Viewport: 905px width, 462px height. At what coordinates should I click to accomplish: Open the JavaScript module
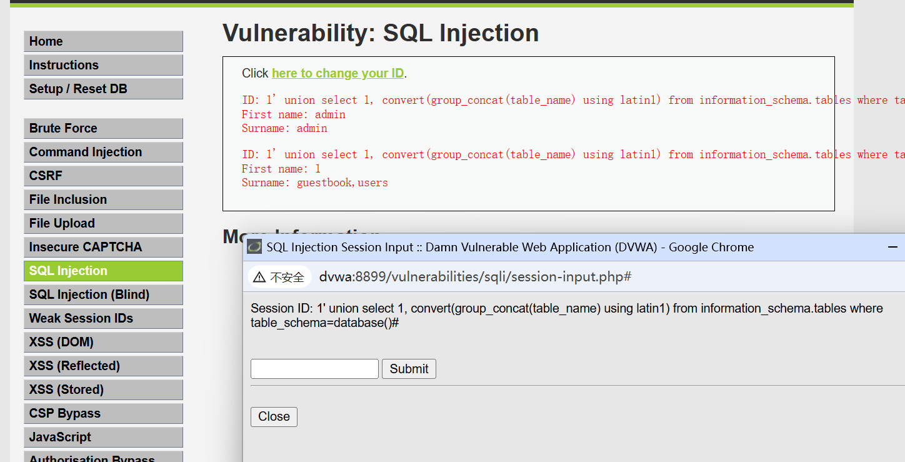pos(103,437)
